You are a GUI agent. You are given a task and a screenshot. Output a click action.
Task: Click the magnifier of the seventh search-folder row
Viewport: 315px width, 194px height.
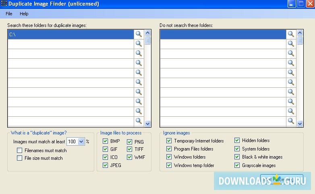pos(139,92)
